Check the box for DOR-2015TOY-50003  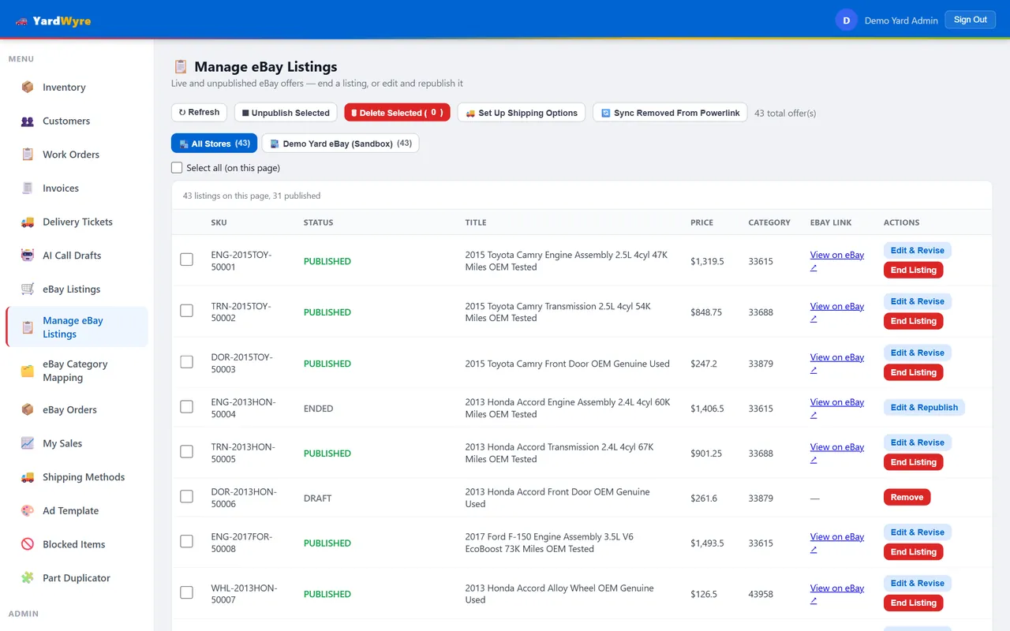point(186,362)
